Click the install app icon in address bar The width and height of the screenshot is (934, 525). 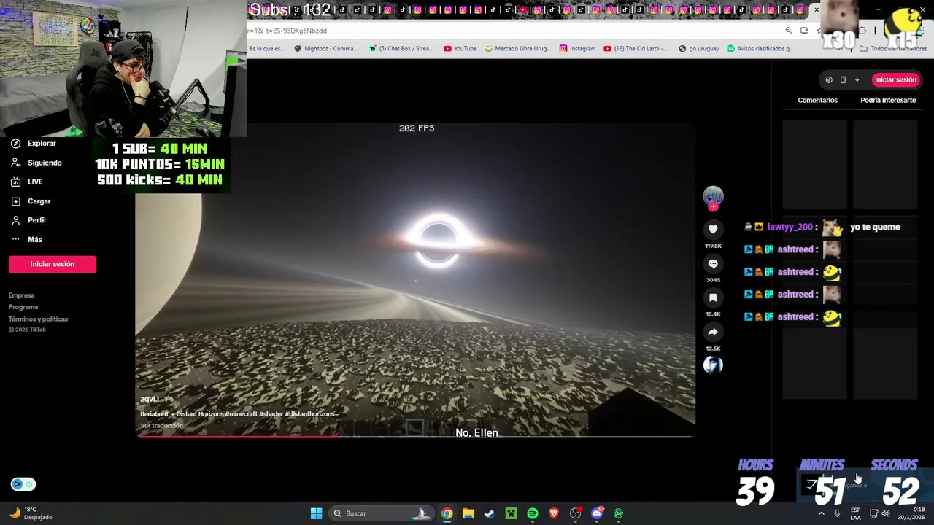click(804, 31)
